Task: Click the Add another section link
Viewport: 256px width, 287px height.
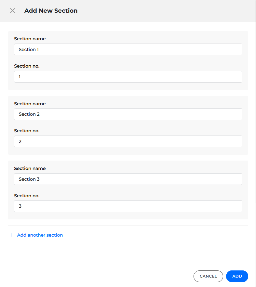Action: point(40,235)
